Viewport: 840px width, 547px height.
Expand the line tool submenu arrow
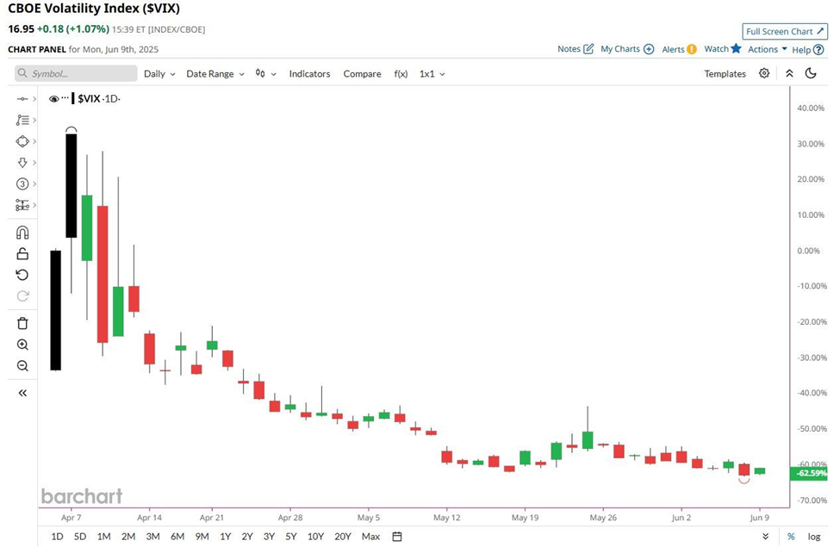pos(34,99)
